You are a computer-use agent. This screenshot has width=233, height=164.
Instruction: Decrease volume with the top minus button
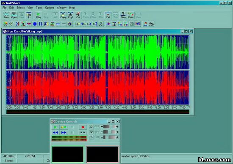point(102,127)
